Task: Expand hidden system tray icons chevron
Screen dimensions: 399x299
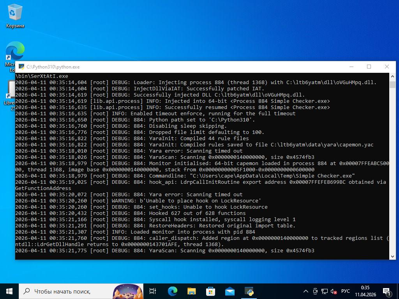Action: [306, 291]
